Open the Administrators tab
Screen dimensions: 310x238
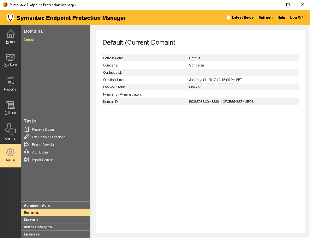[56, 205]
